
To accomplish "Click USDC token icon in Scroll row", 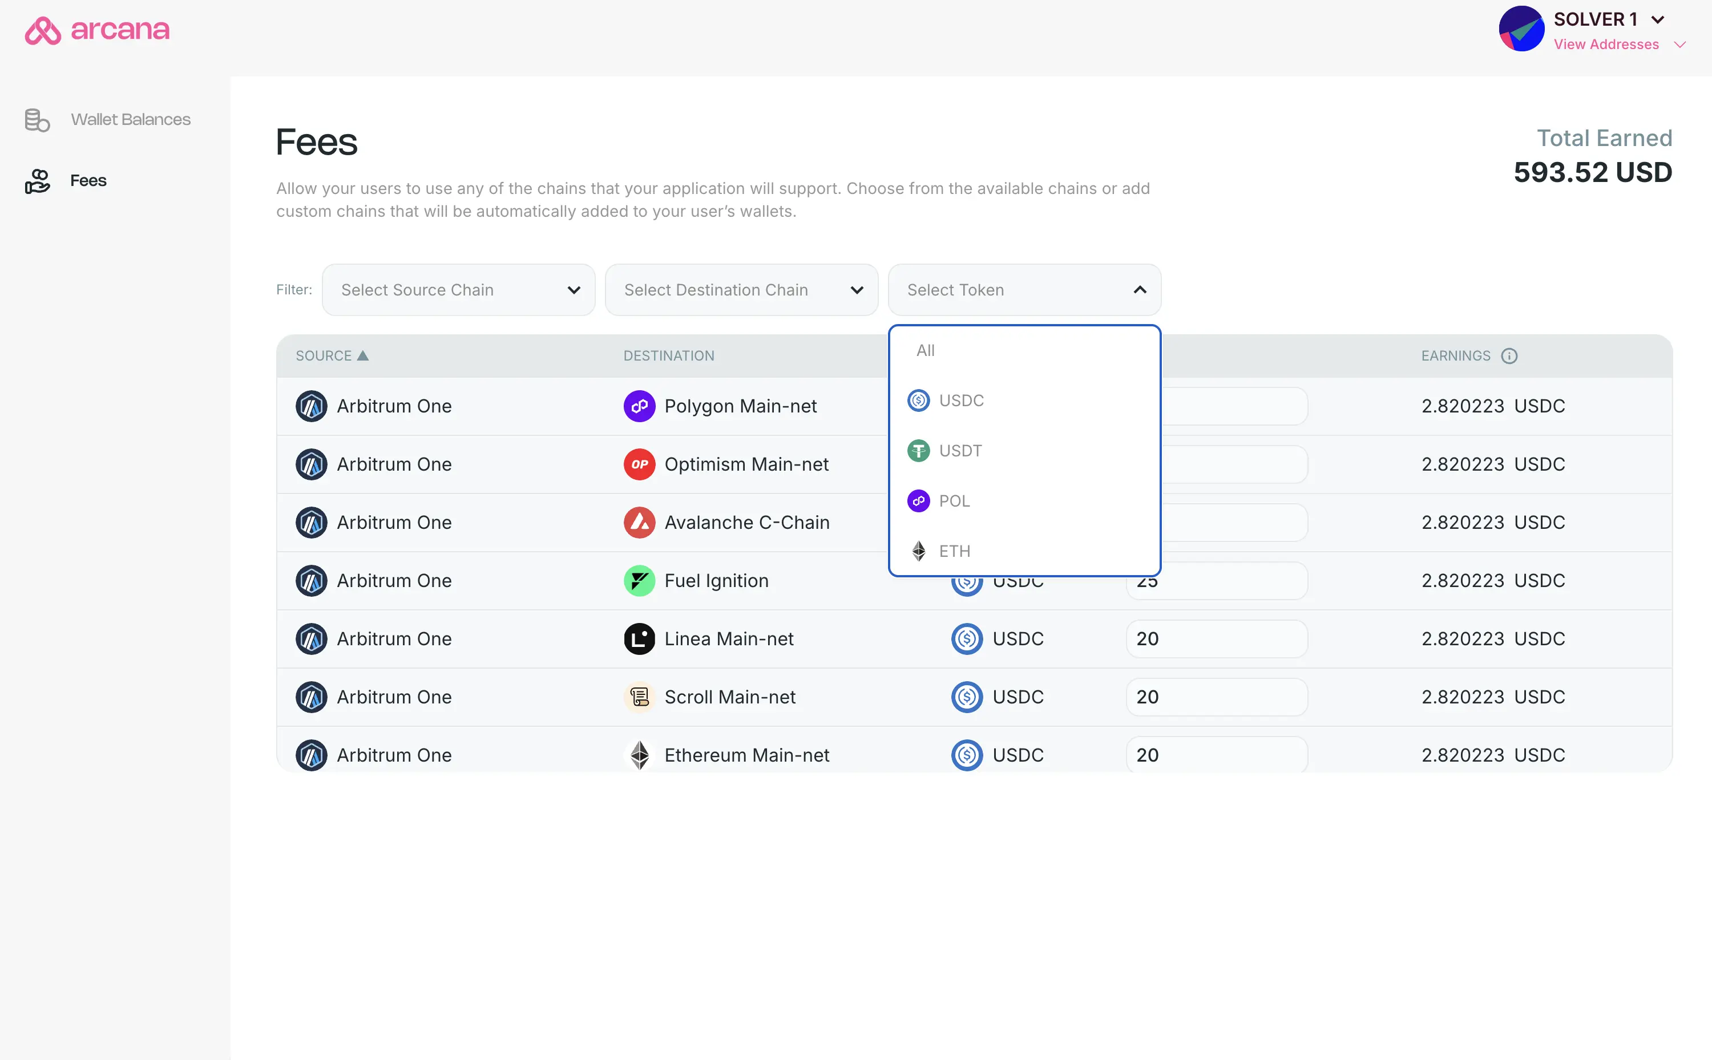I will 967,698.
